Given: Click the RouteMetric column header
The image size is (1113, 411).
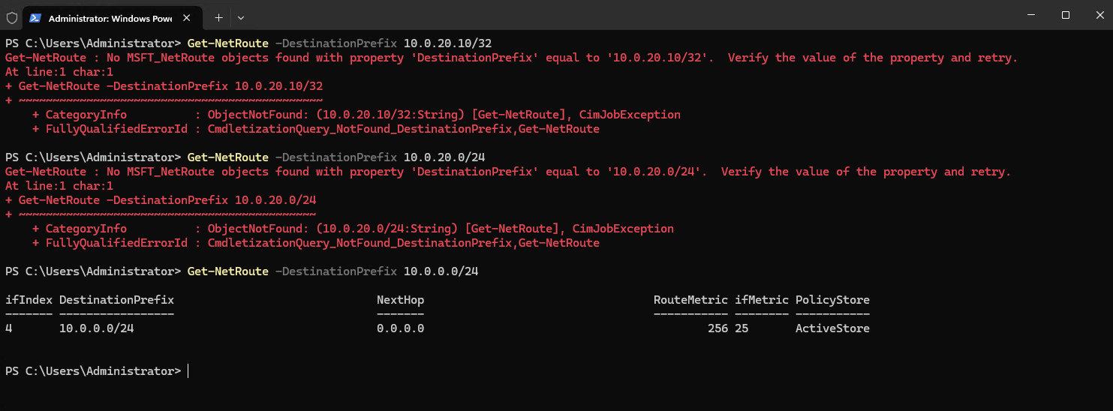Looking at the screenshot, I should click(x=690, y=300).
